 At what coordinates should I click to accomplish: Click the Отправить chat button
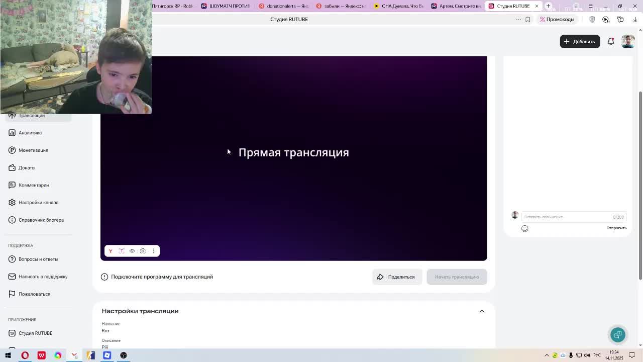(x=616, y=228)
